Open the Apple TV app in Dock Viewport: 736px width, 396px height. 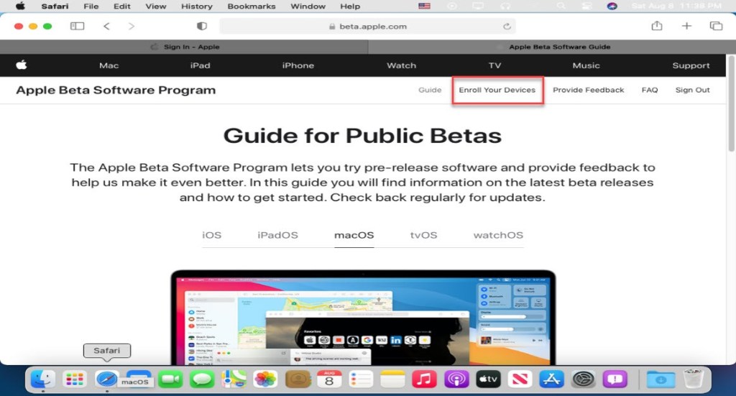tap(488, 379)
